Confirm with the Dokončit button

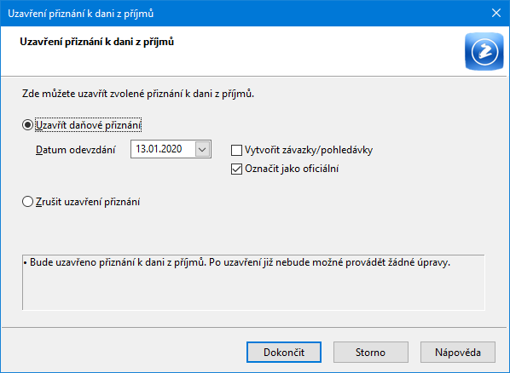[x=284, y=353]
